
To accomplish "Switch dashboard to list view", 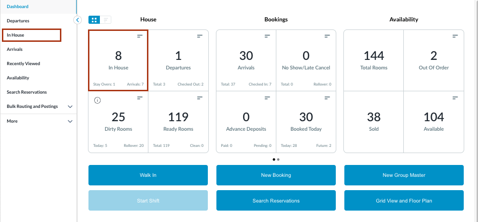I will (106, 20).
